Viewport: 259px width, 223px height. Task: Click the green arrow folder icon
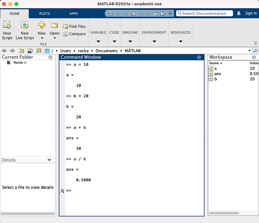click(x=39, y=50)
